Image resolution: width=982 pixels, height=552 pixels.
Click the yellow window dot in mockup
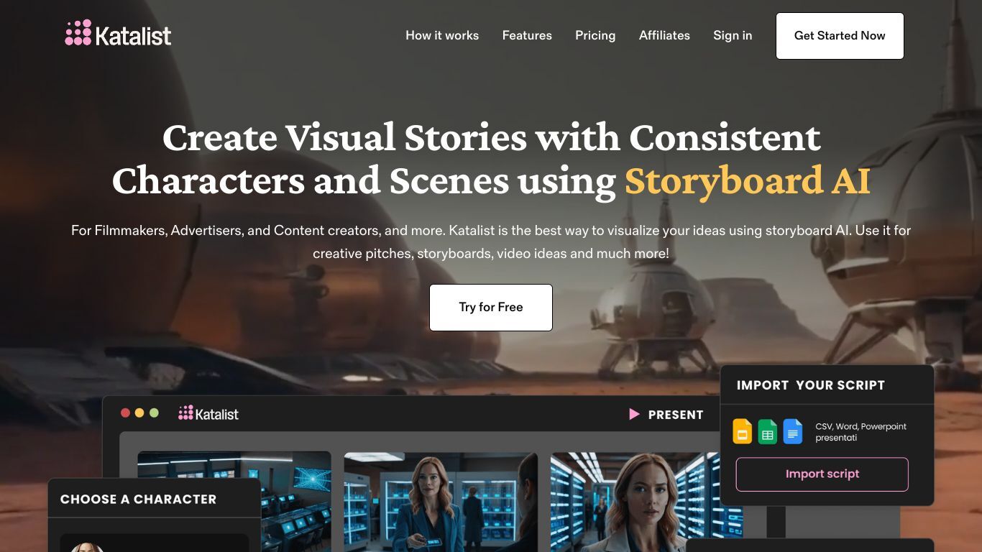139,413
